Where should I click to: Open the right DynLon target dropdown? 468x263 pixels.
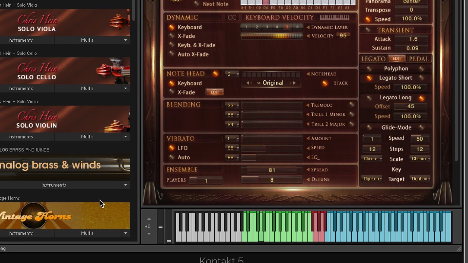click(421, 179)
